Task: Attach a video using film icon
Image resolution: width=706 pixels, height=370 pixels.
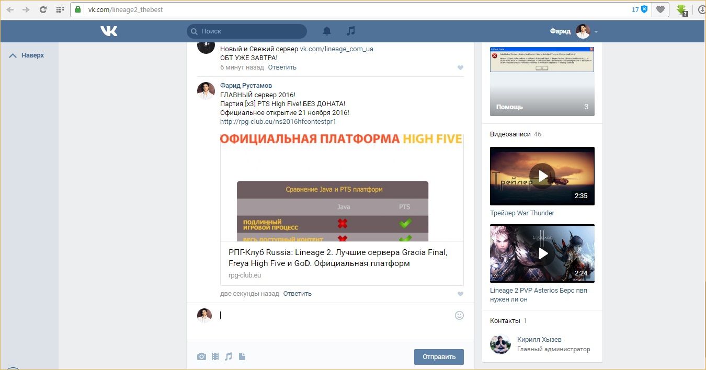Action: click(x=215, y=356)
